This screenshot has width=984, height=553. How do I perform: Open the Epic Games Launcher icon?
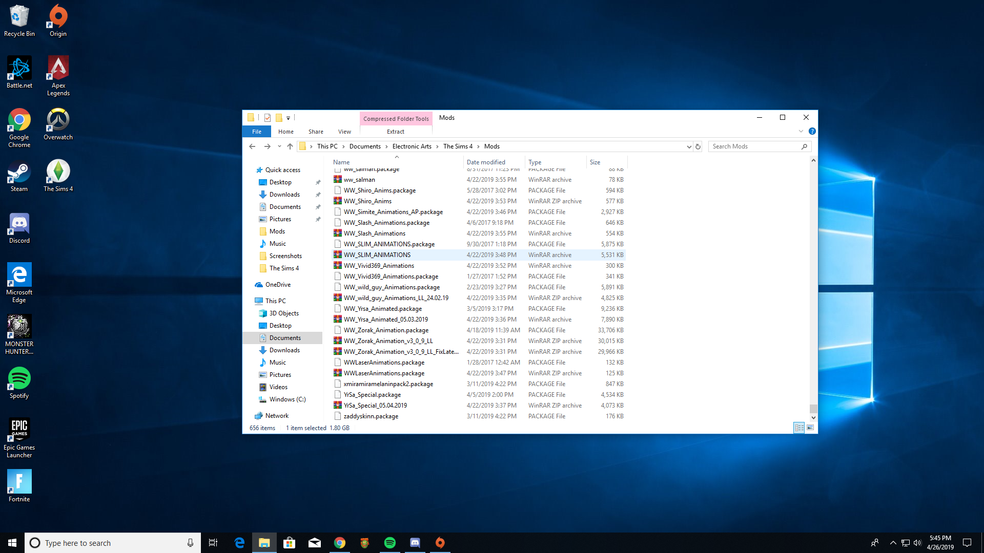pyautogui.click(x=19, y=438)
